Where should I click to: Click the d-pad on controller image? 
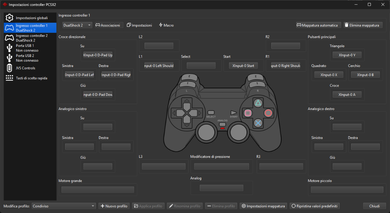[187, 113]
